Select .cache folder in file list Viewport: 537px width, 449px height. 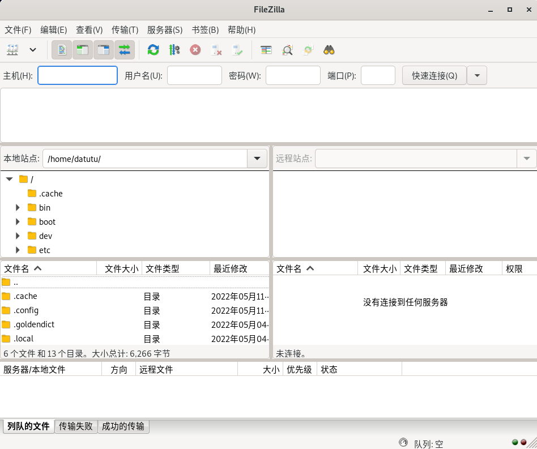tap(135, 296)
